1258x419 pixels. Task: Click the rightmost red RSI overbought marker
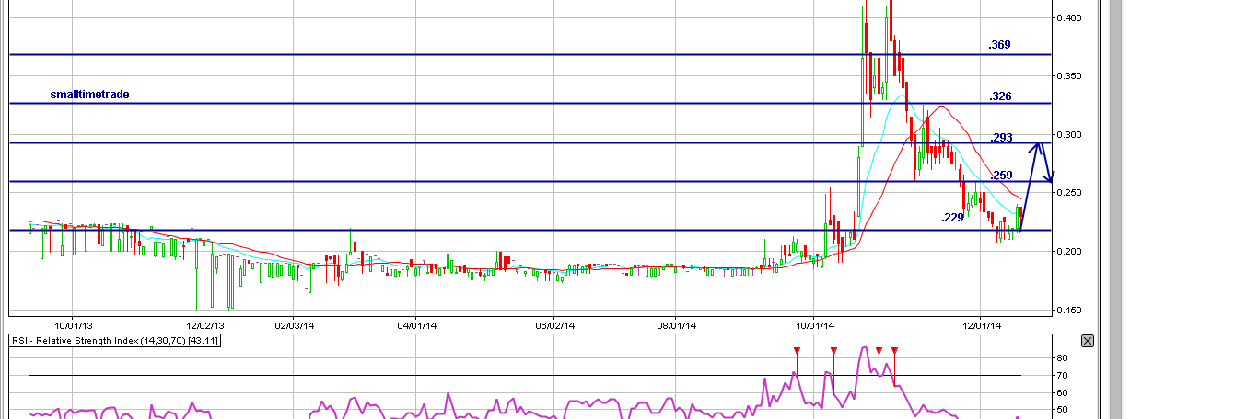pos(894,351)
